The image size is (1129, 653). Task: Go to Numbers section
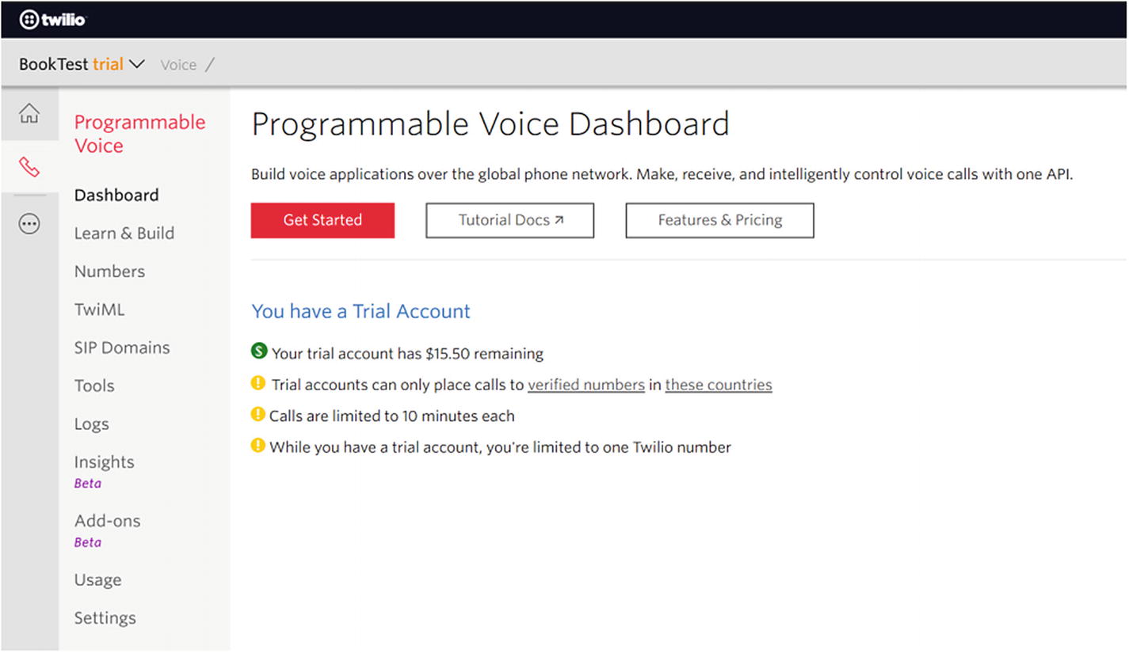point(109,271)
